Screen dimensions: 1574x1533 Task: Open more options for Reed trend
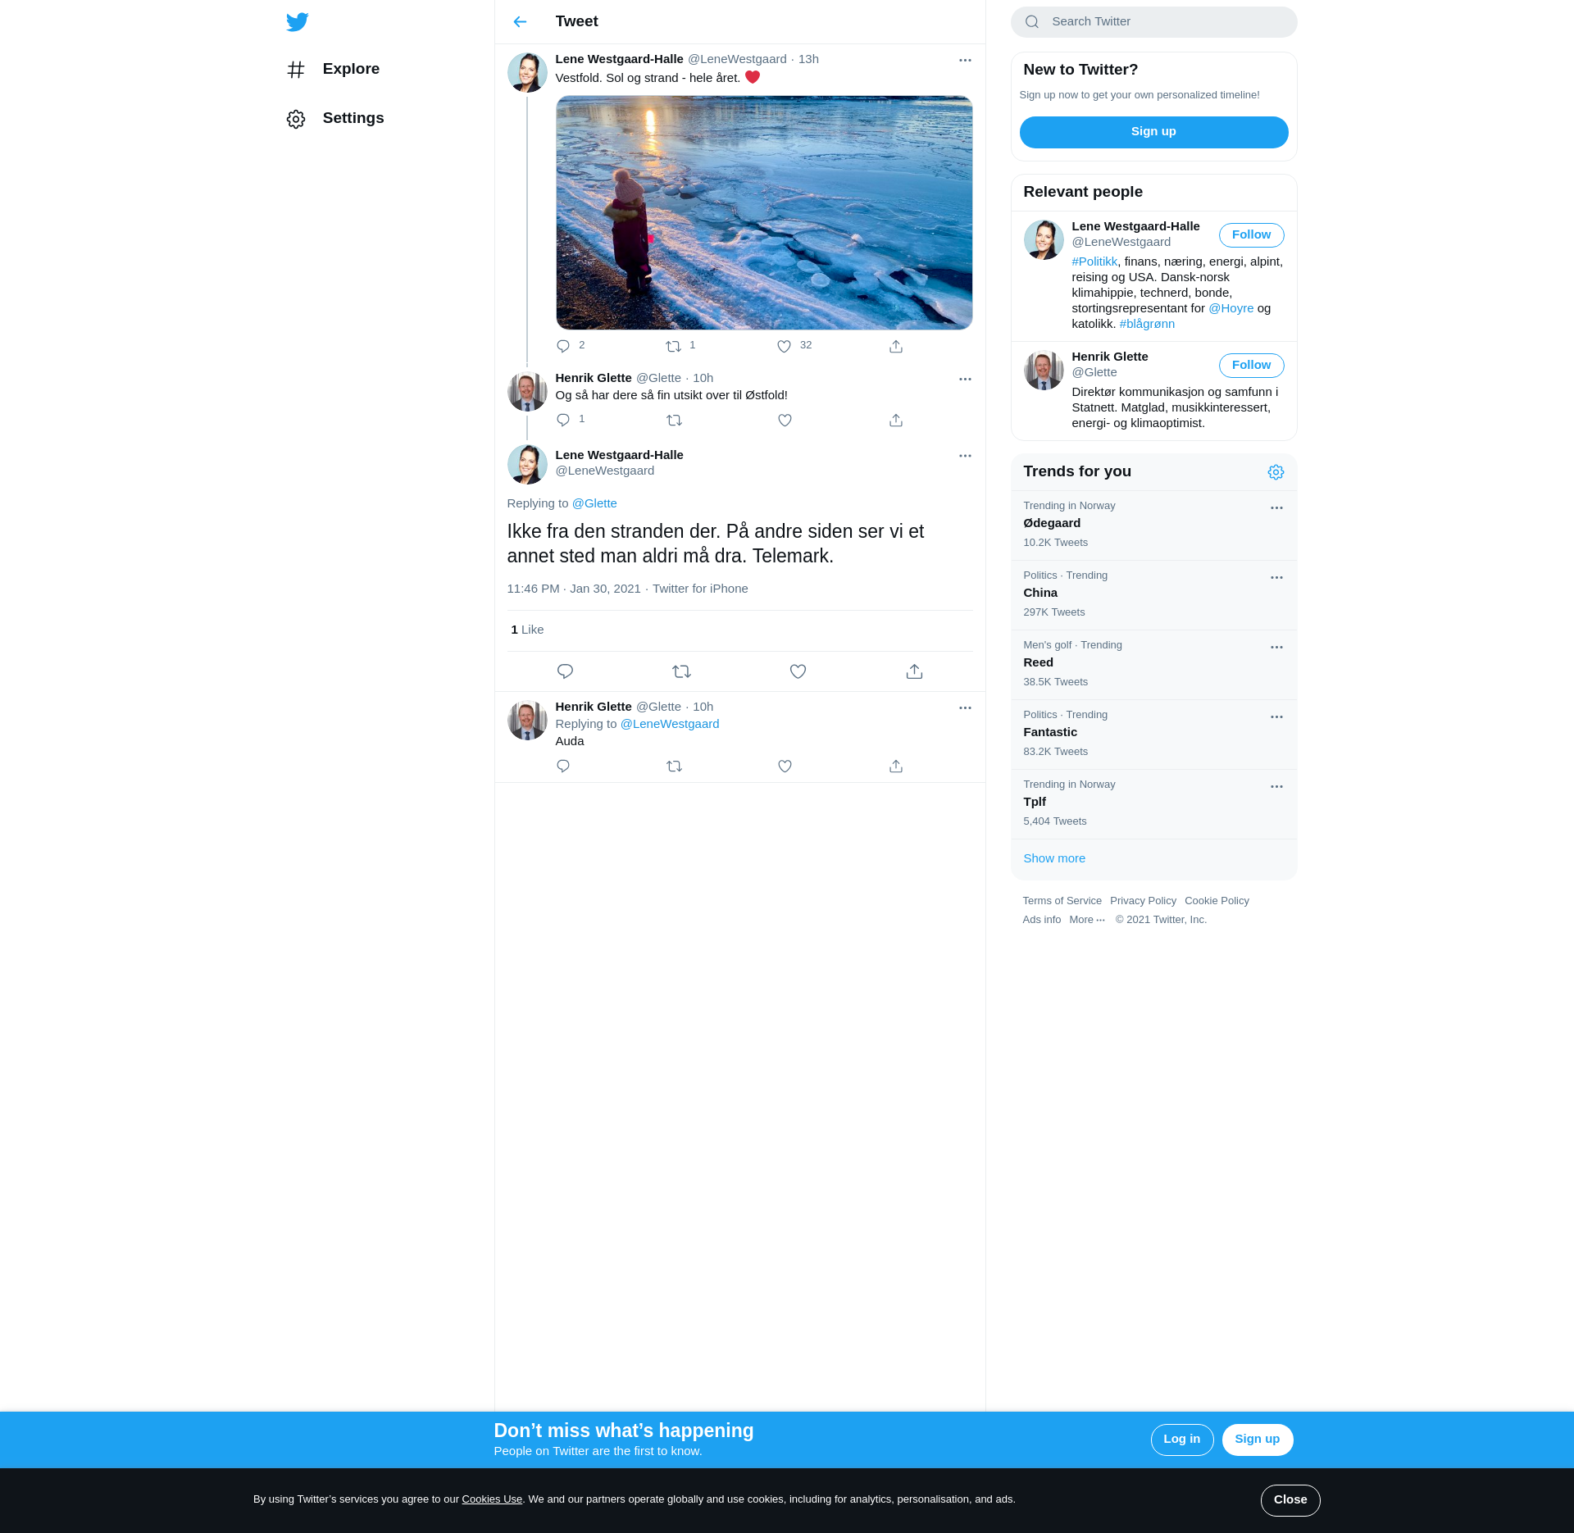[1276, 648]
